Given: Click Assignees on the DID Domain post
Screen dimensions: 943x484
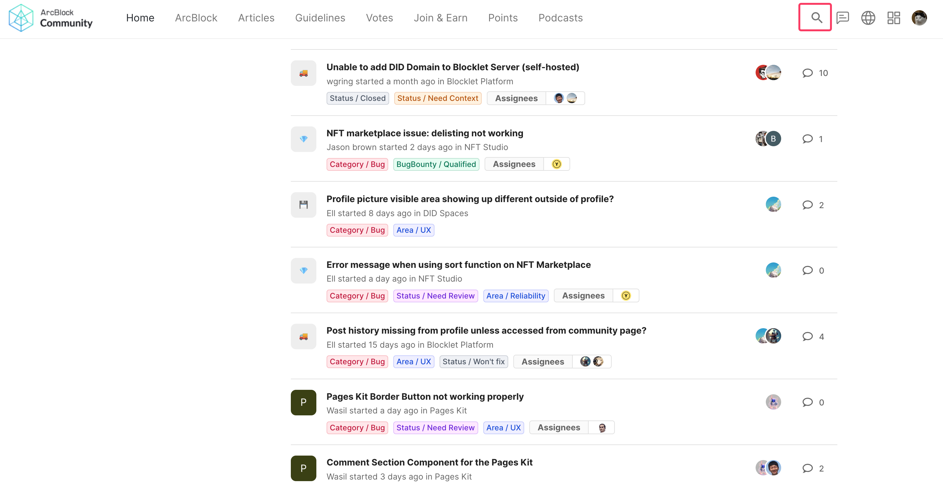Looking at the screenshot, I should pos(516,98).
